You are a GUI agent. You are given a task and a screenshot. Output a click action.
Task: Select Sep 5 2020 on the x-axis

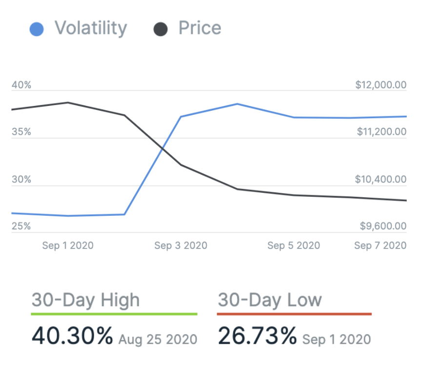(x=294, y=245)
